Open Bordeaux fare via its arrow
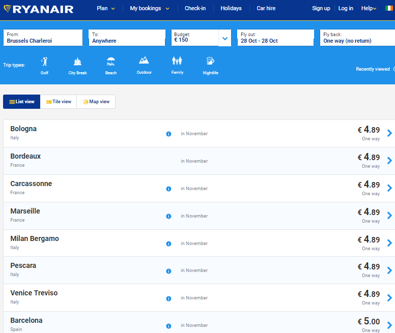Image resolution: width=395 pixels, height=333 pixels. point(390,161)
